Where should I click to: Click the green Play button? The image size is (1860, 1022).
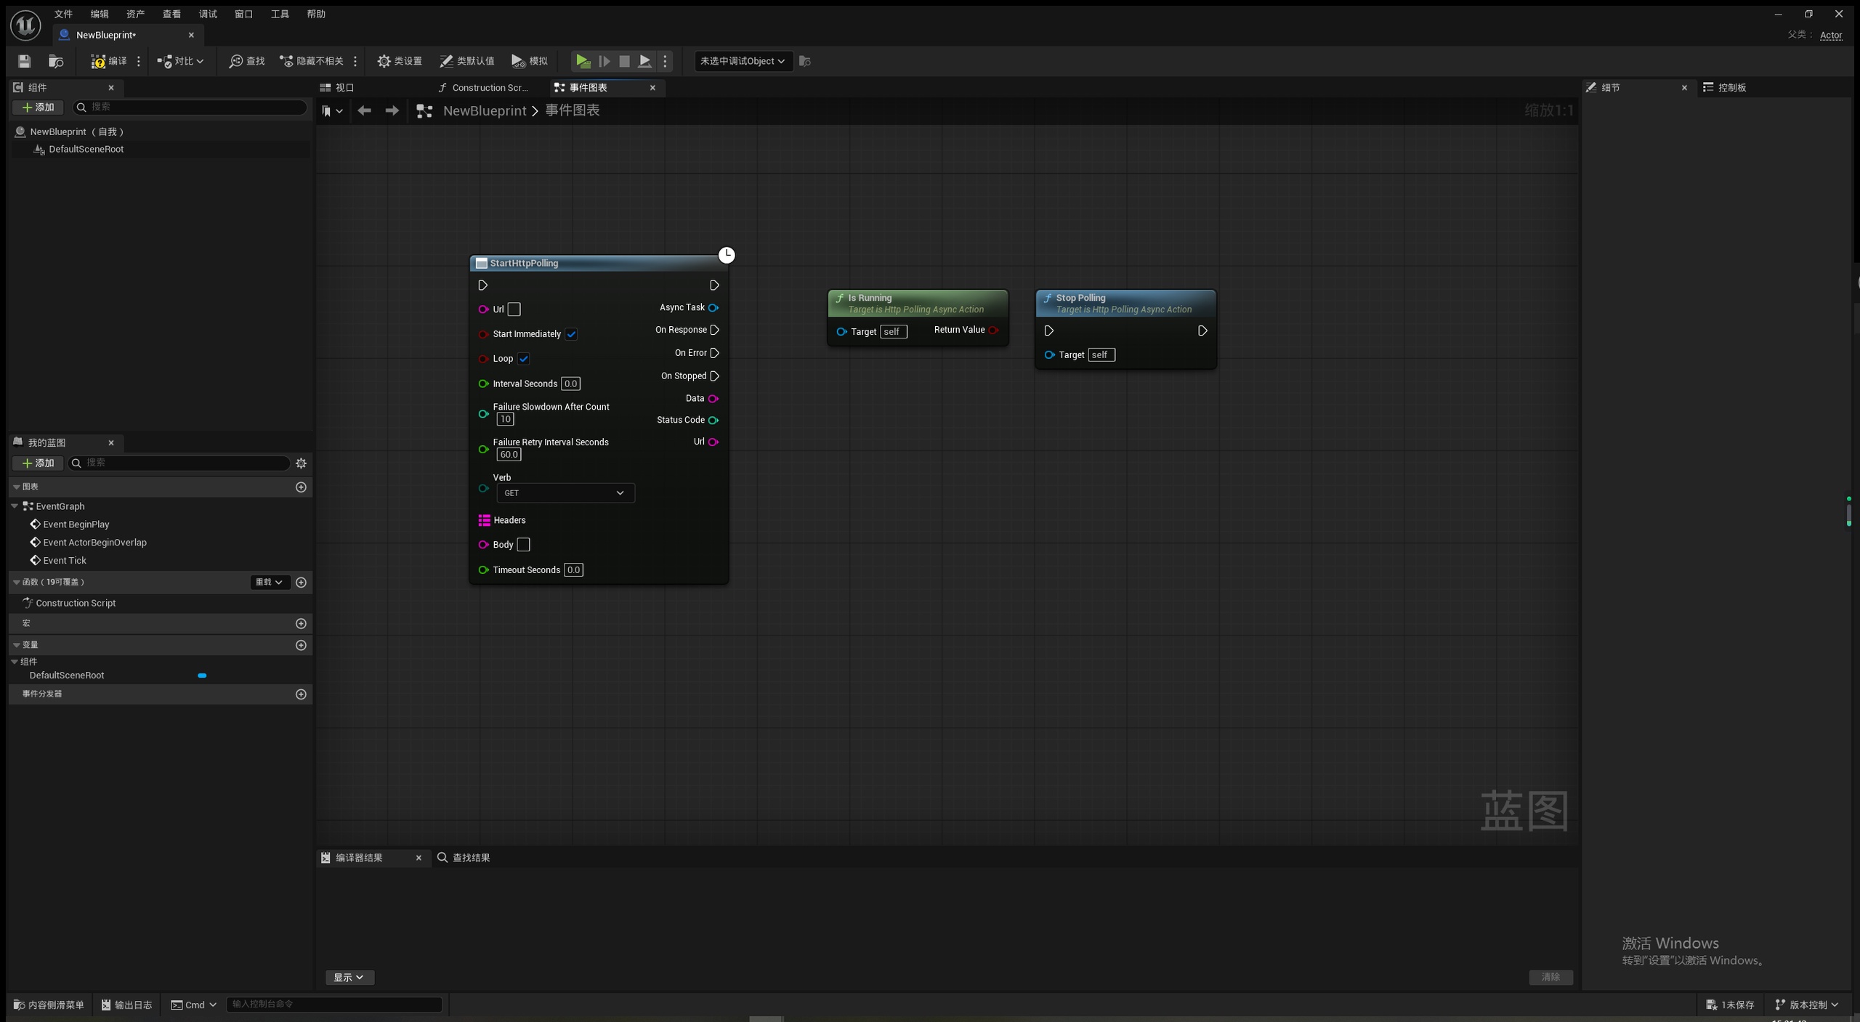tap(582, 61)
